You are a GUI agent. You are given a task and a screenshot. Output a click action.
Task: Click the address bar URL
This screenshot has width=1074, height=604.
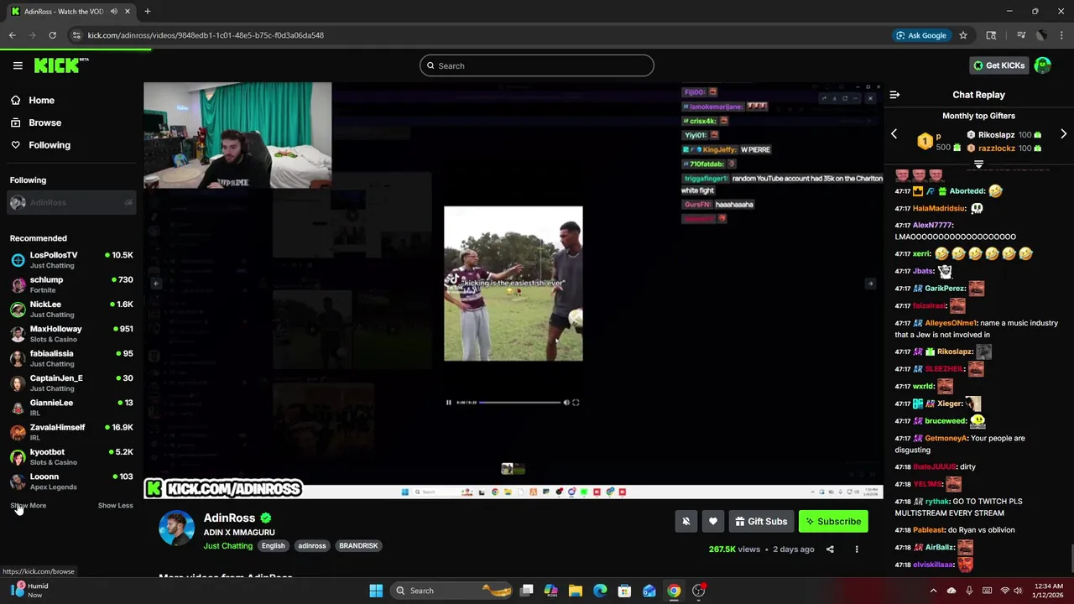206,35
